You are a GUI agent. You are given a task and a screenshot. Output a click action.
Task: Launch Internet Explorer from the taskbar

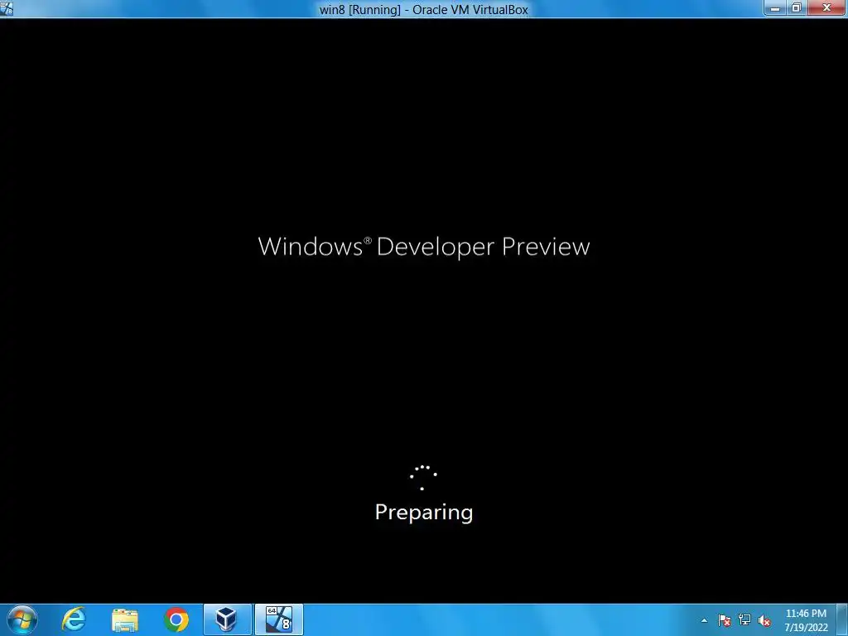click(x=74, y=619)
